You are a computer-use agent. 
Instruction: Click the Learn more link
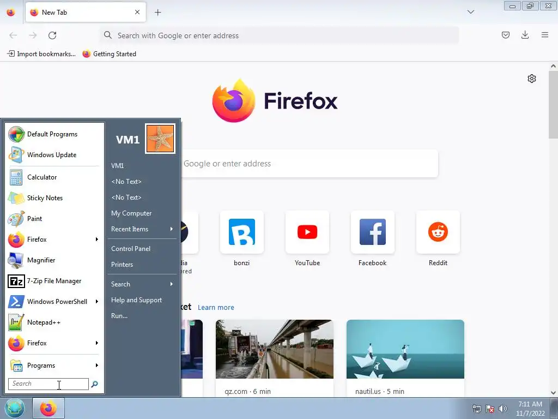coord(216,308)
